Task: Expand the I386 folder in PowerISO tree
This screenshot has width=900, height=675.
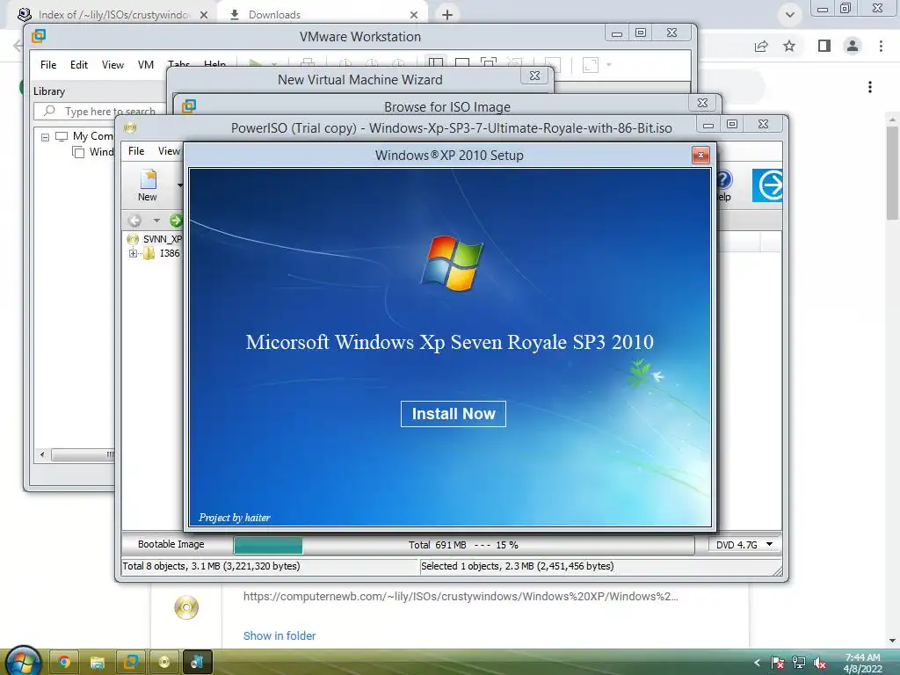Action: point(133,253)
